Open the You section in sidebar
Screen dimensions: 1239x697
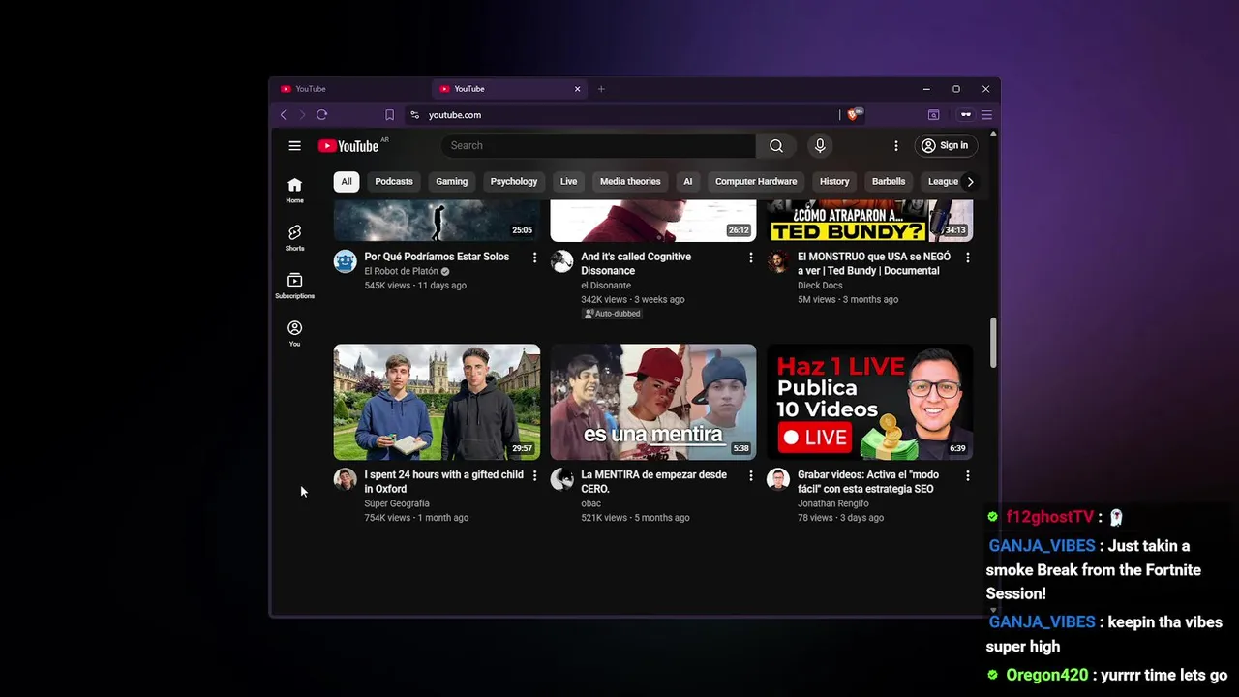point(294,333)
